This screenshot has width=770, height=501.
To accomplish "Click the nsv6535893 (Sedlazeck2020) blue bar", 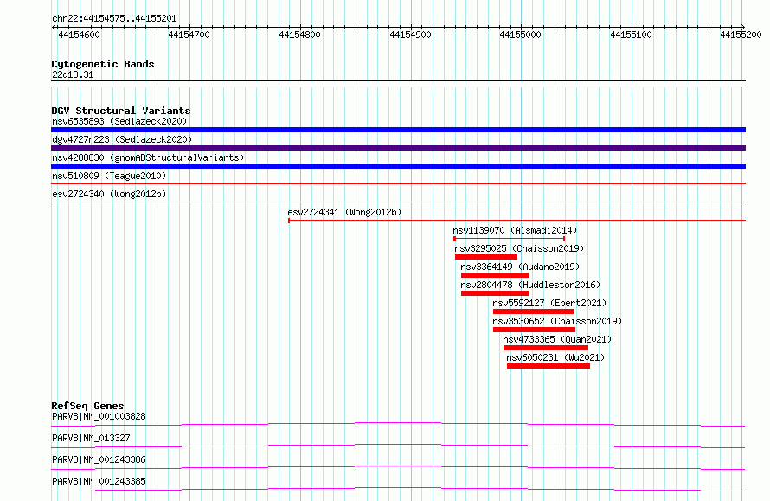I will pyautogui.click(x=398, y=130).
